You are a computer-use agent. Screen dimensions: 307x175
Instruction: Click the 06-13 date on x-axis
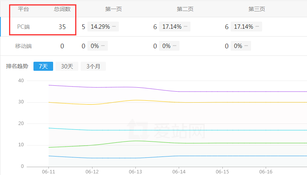click(135, 171)
